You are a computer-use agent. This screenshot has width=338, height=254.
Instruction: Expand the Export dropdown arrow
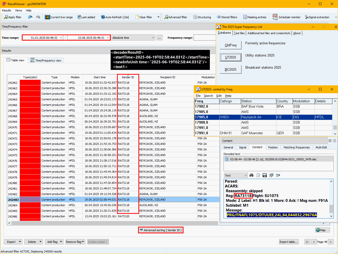[20, 242]
